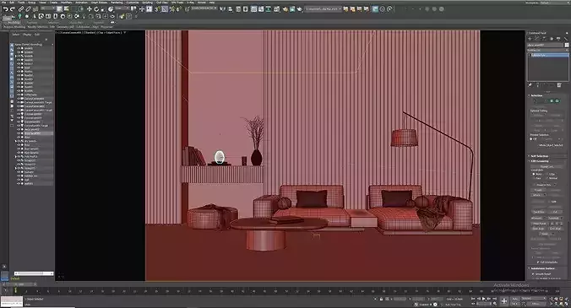Switch to the Create command panel tab
This screenshot has height=308, width=571.
coord(530,39)
